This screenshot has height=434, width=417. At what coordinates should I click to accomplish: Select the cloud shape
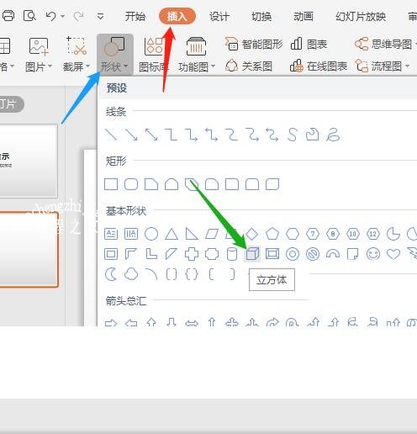pos(131,274)
